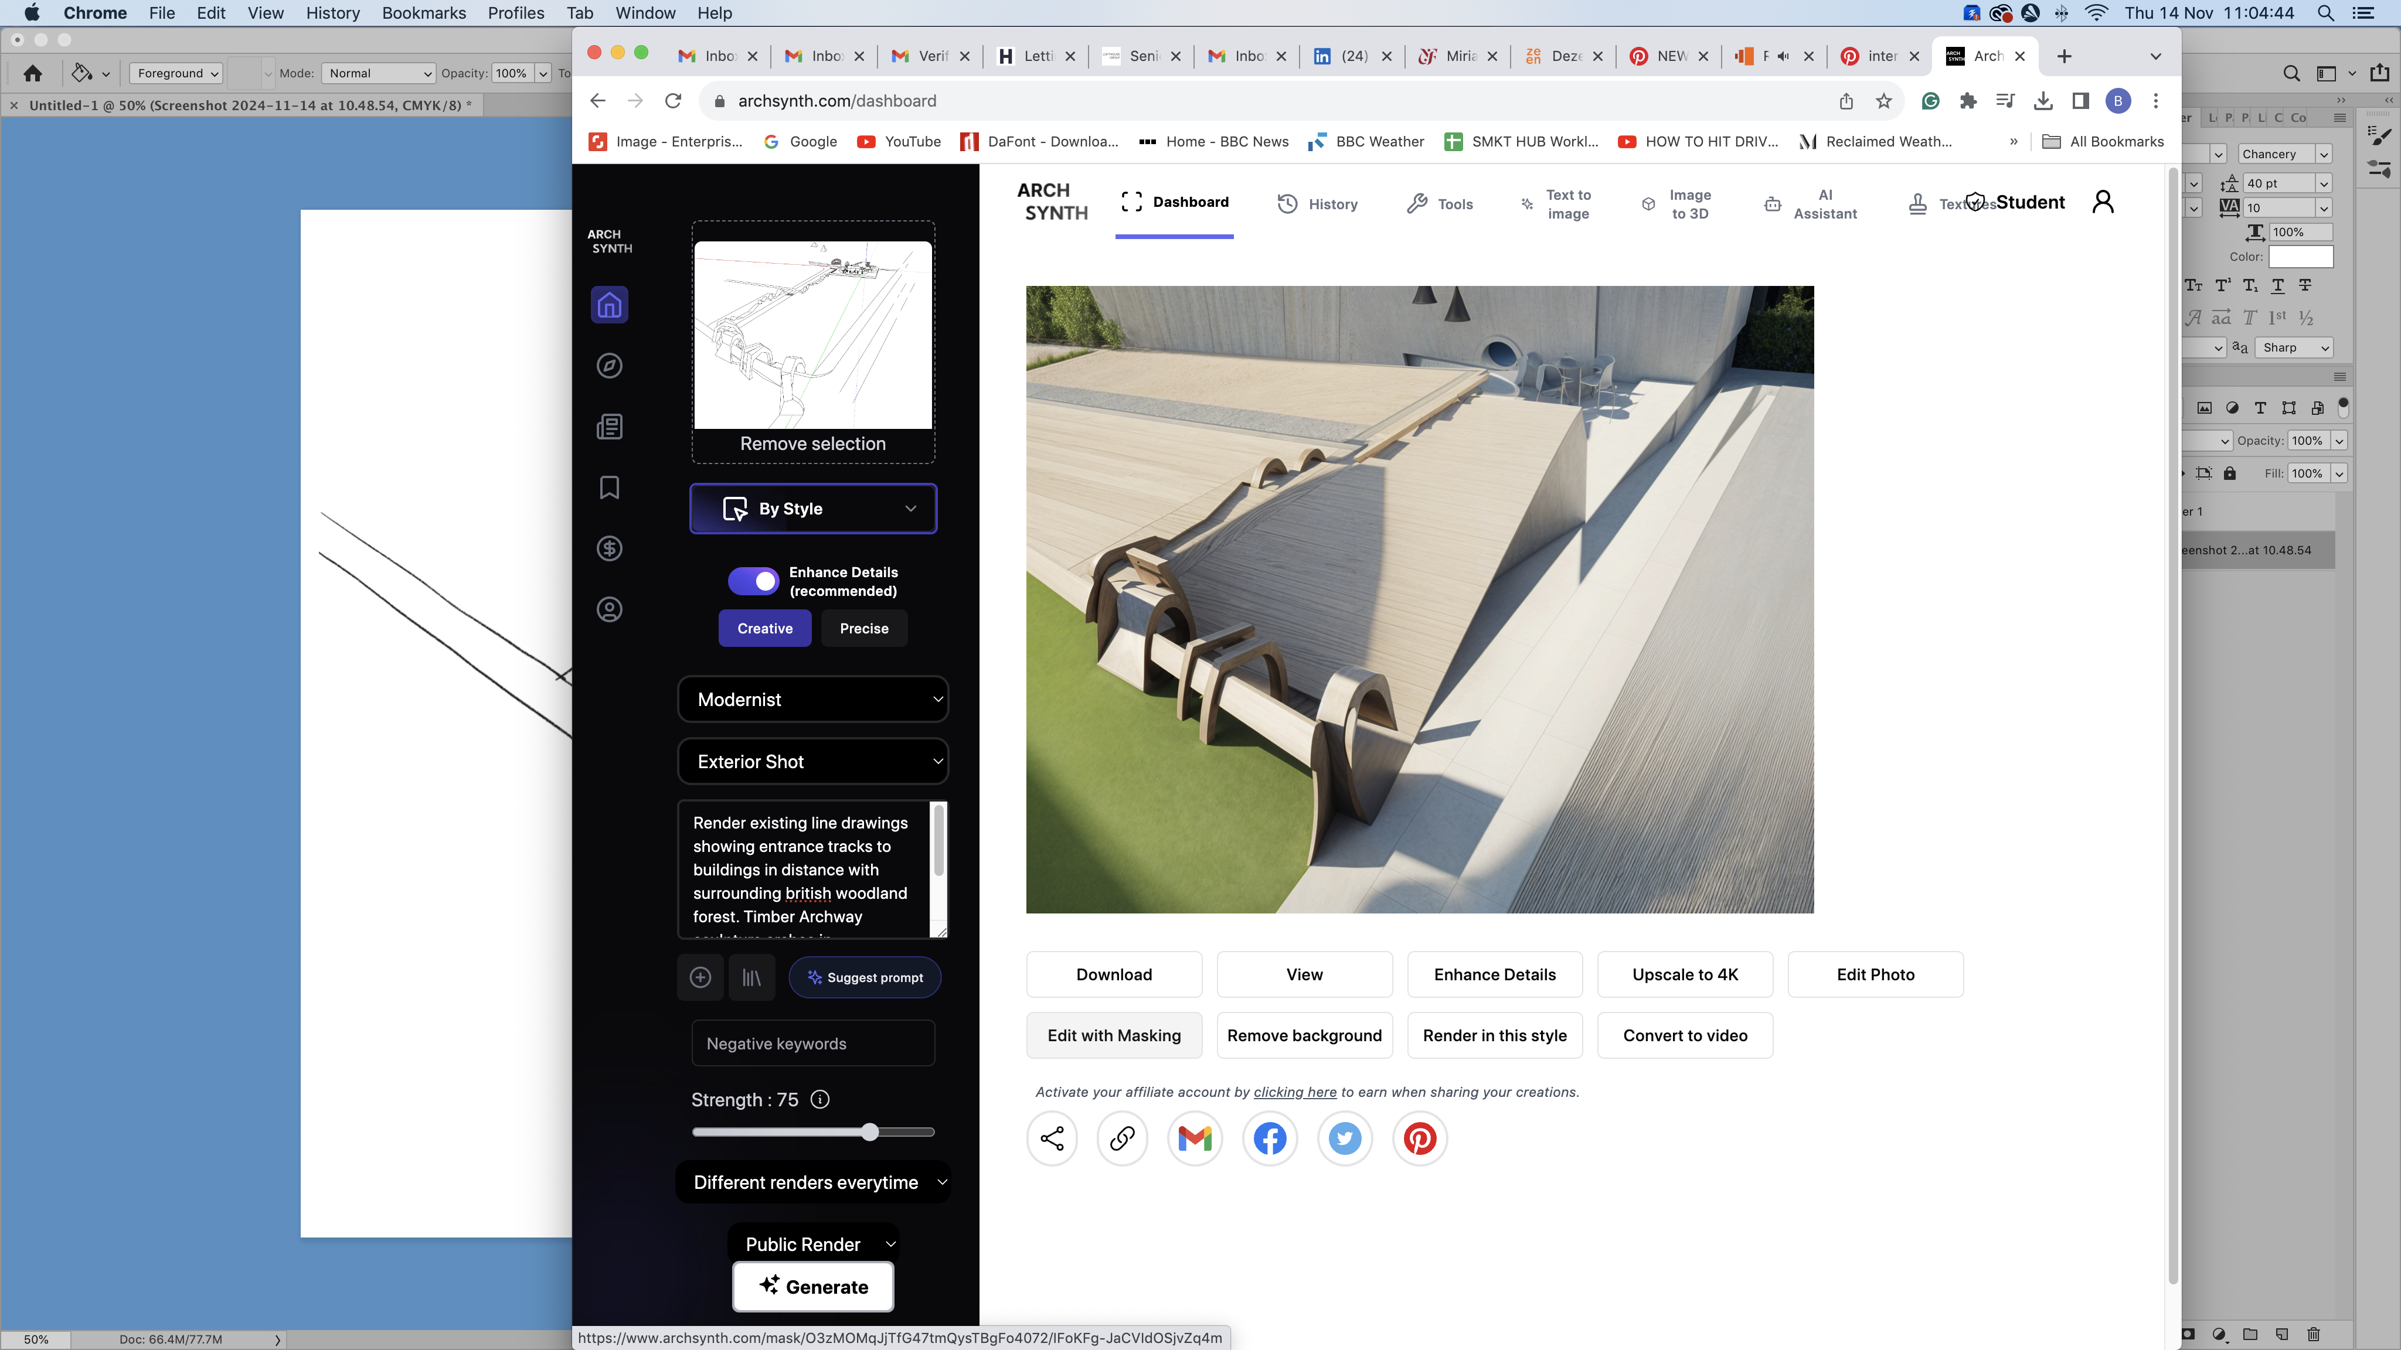Click Remove selection under thumbnail

813,444
